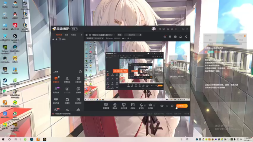Click the 修改 edit title button

[x=120, y=35]
